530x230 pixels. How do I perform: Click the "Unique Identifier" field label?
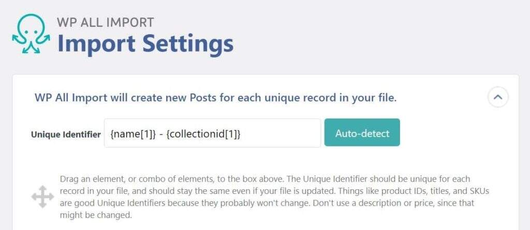coord(66,134)
